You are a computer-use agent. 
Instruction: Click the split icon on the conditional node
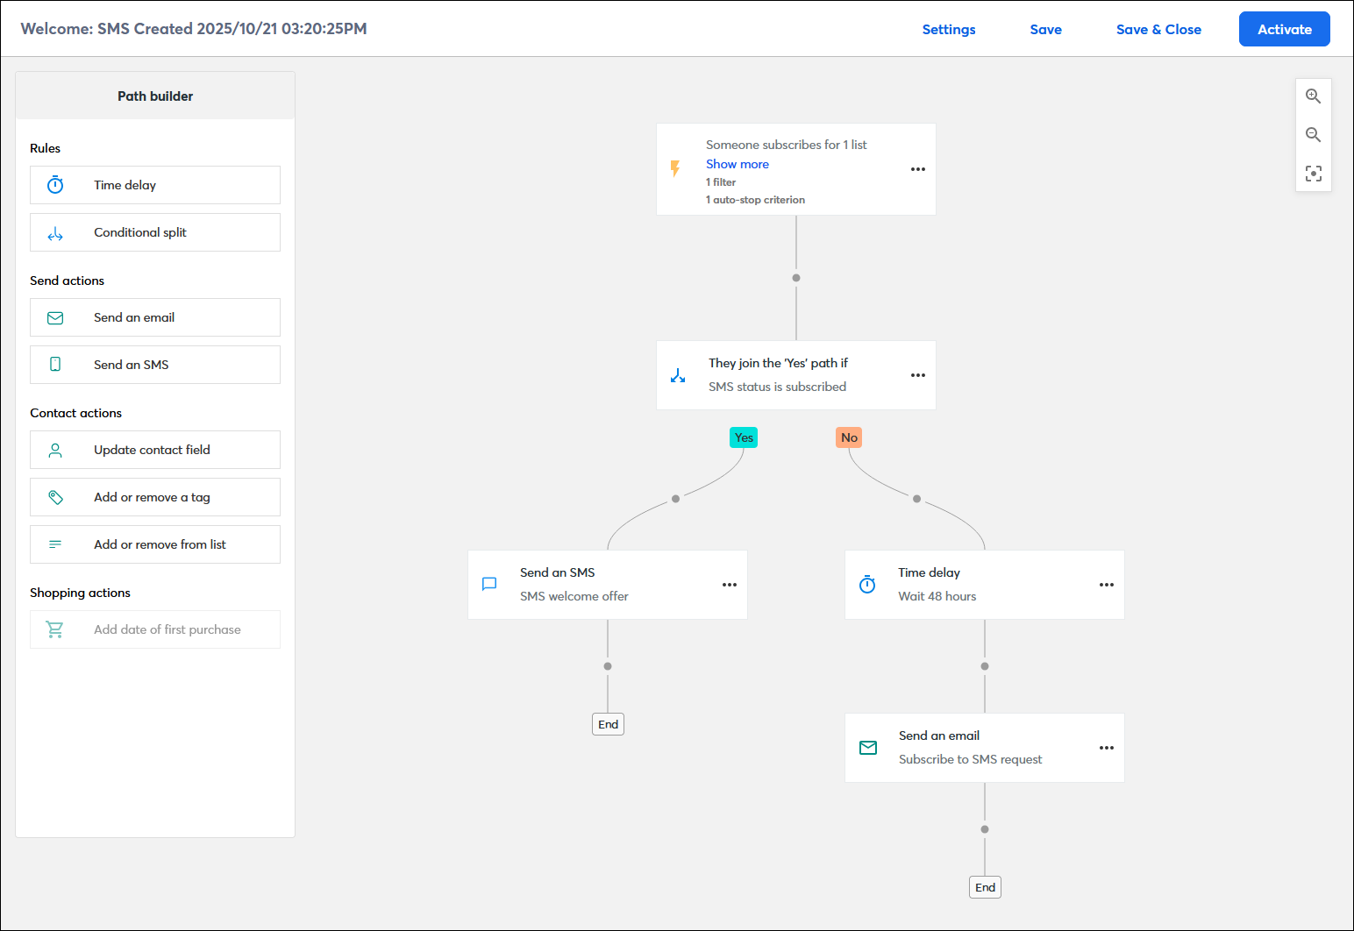pos(678,375)
